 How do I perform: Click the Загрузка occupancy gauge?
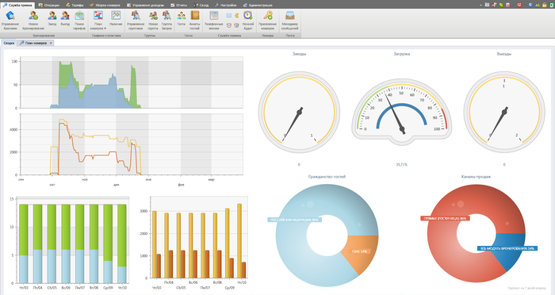(x=401, y=110)
